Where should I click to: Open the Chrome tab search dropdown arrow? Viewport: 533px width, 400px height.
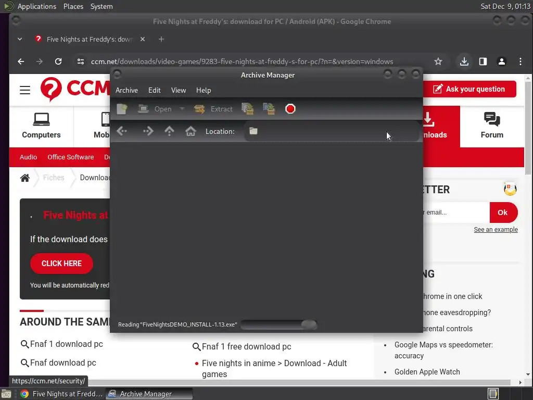[x=20, y=40]
